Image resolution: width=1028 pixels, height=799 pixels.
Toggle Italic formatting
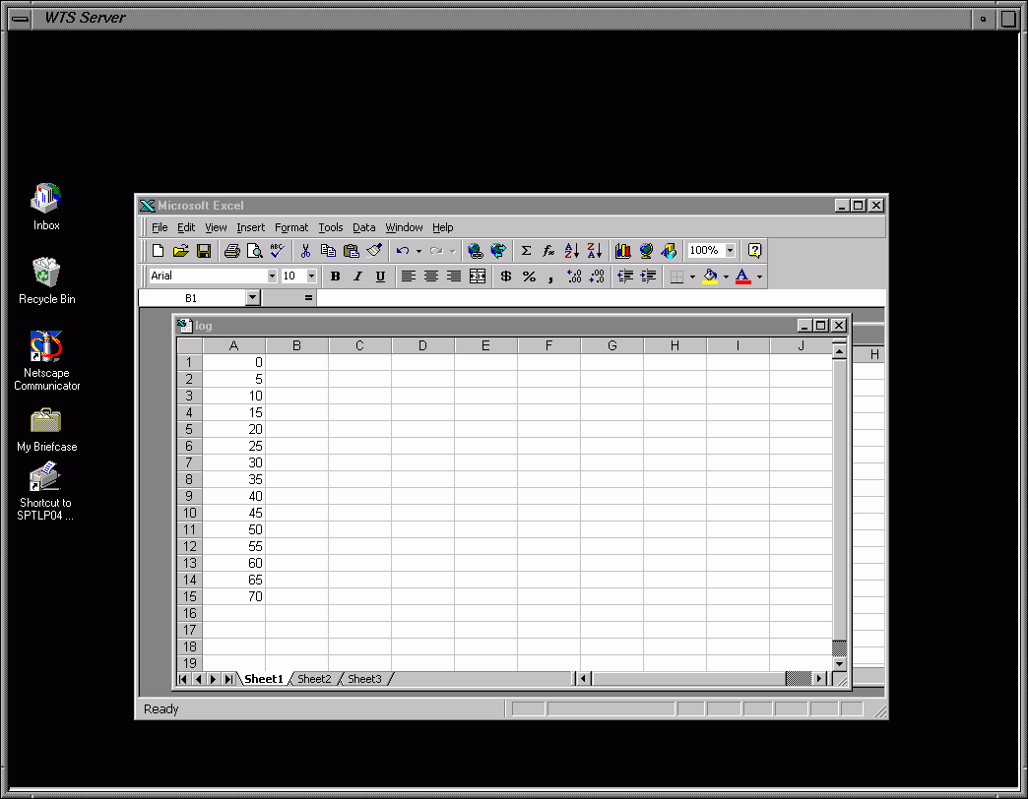357,277
